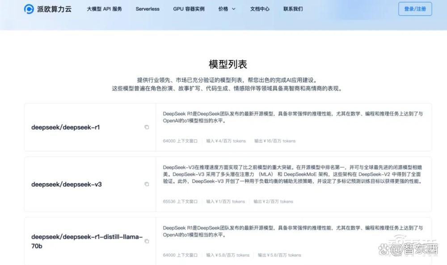Click '输出 ¥5.8/百万 tokens' price
This screenshot has width=447, height=265.
click(279, 255)
